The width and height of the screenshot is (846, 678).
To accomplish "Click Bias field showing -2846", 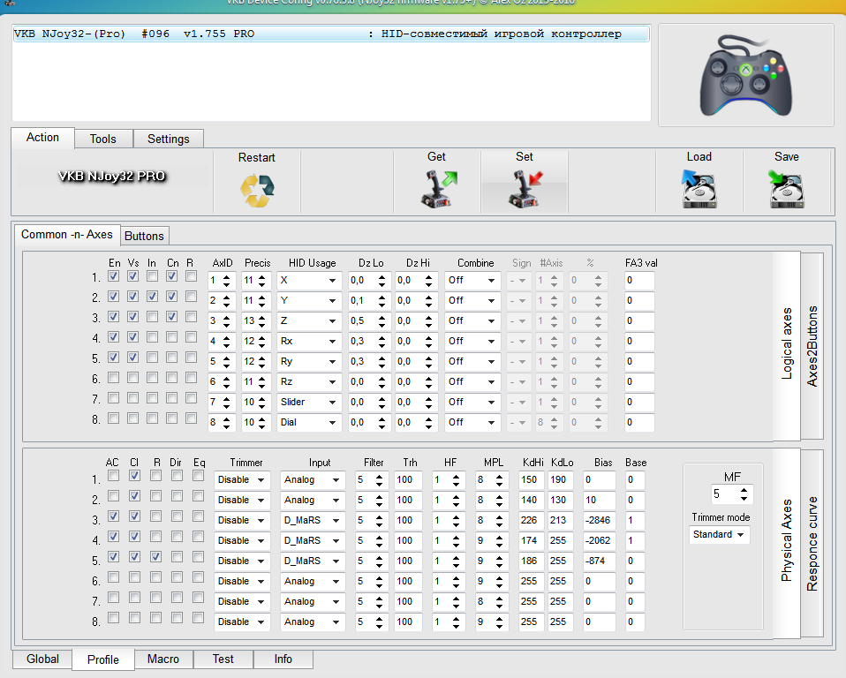I will click(599, 521).
